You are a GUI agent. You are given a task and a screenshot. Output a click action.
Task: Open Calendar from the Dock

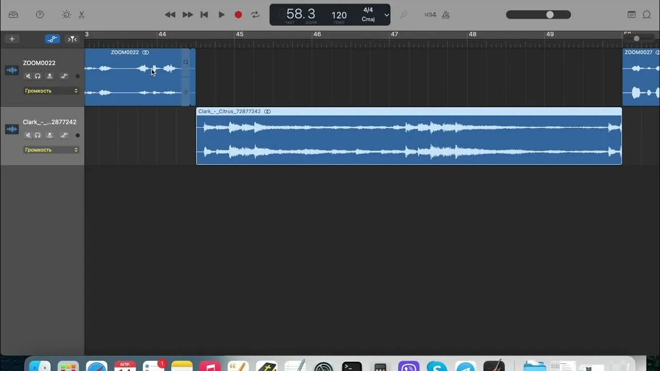point(125,365)
